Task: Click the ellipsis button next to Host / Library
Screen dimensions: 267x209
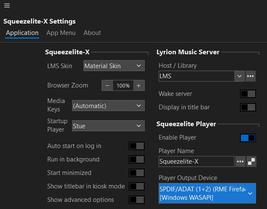Action: pos(250,76)
